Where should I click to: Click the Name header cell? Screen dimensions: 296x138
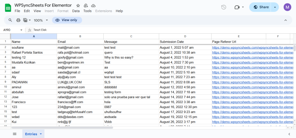(x=34, y=42)
